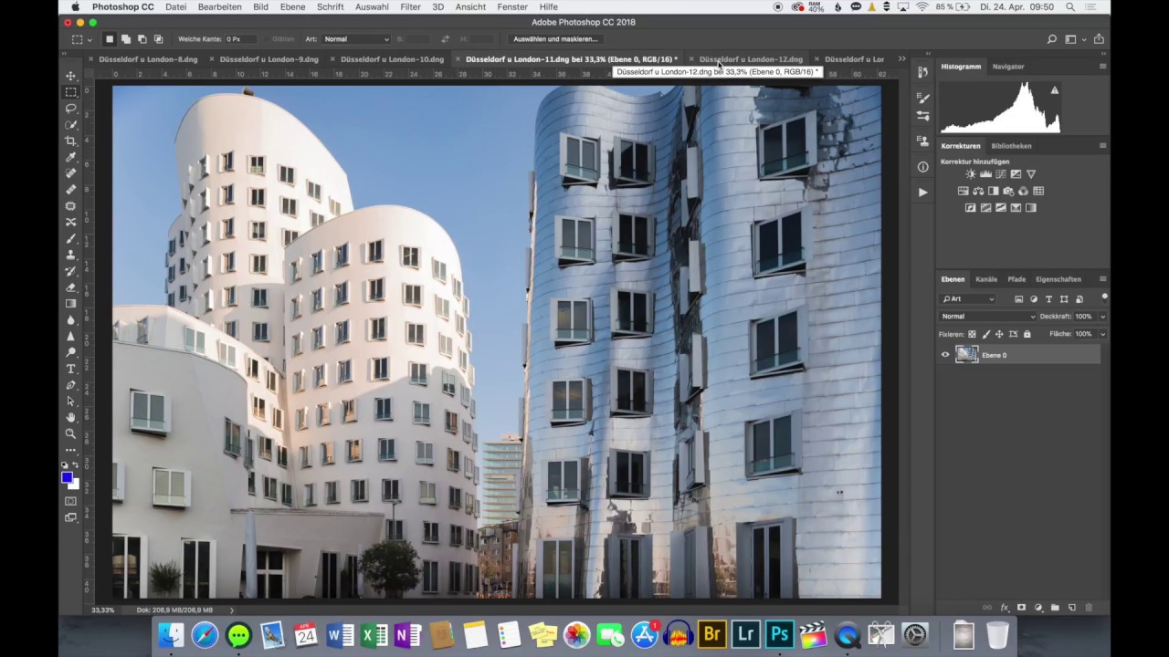Select the Zoom tool
The width and height of the screenshot is (1169, 657).
click(x=71, y=434)
